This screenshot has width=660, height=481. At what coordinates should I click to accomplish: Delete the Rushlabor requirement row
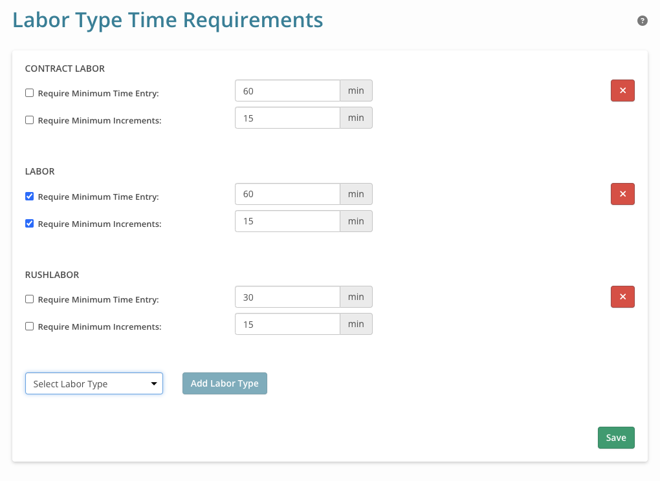[622, 297]
